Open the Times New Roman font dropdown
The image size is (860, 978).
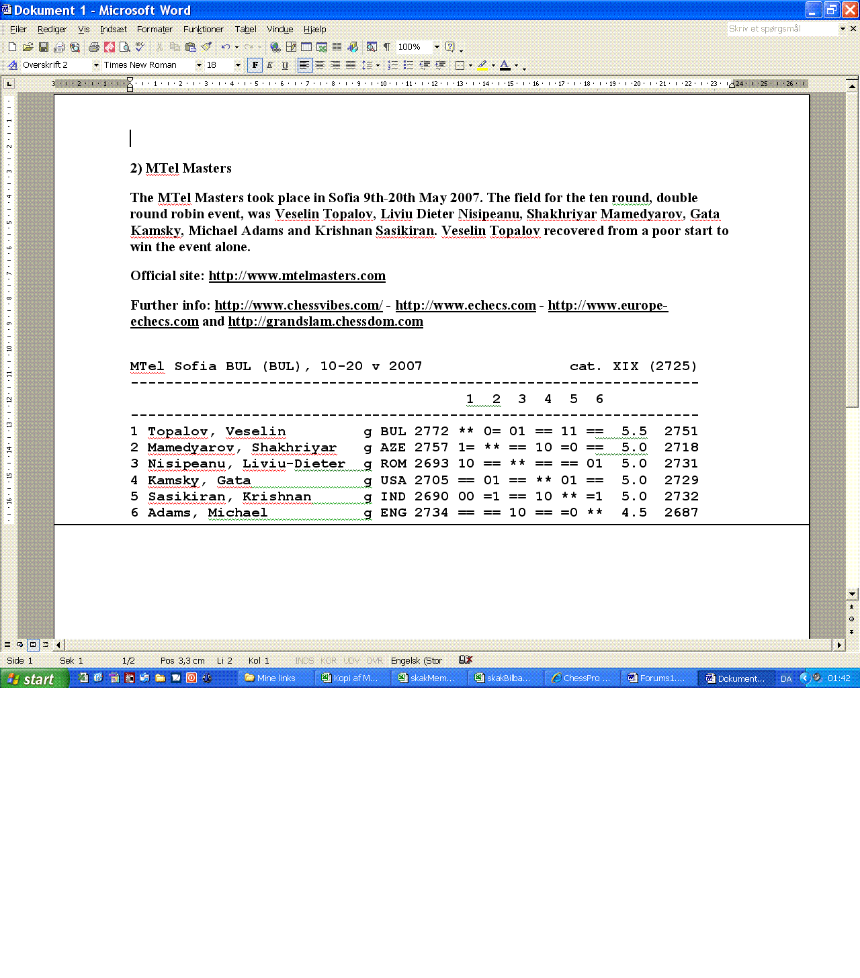point(199,65)
